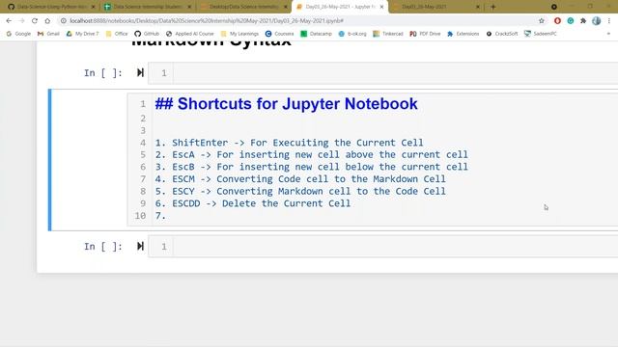
Task: Open the Extensions puzzle icon
Action: [583, 21]
